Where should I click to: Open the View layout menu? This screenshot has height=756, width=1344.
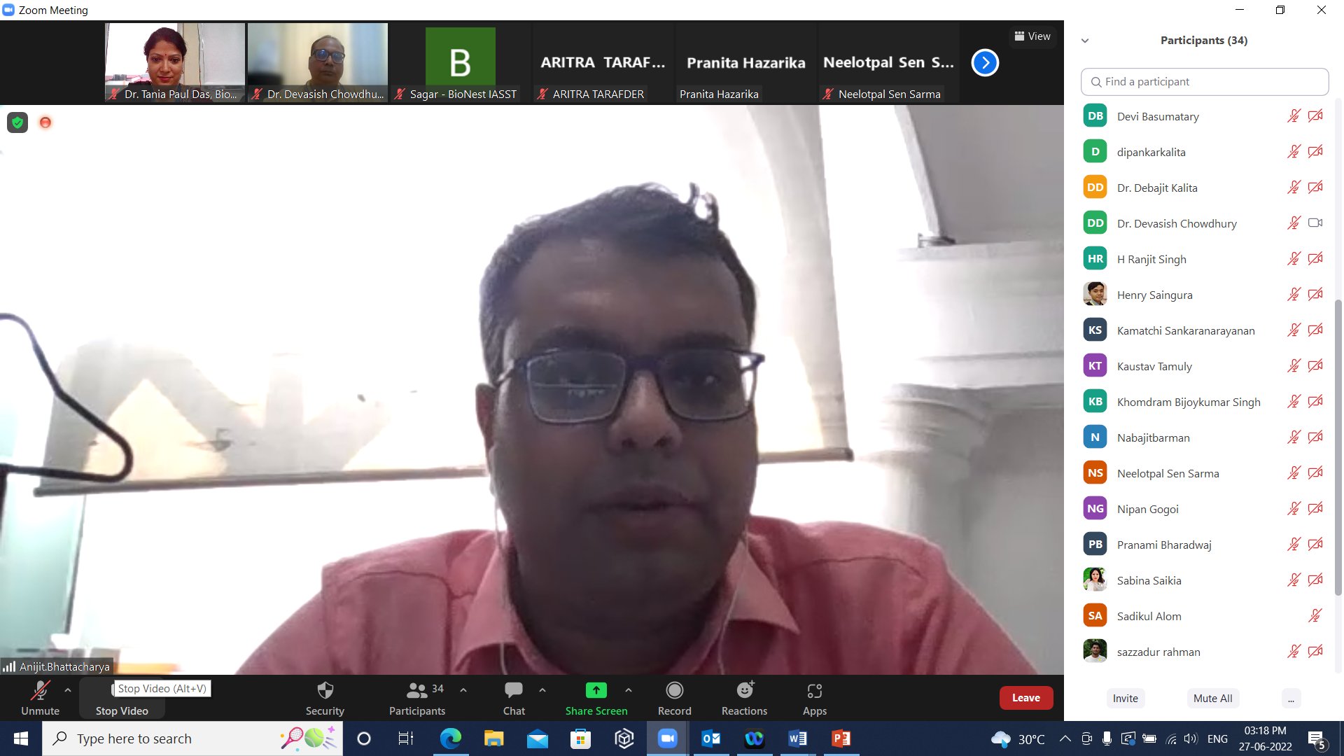pos(1032,36)
